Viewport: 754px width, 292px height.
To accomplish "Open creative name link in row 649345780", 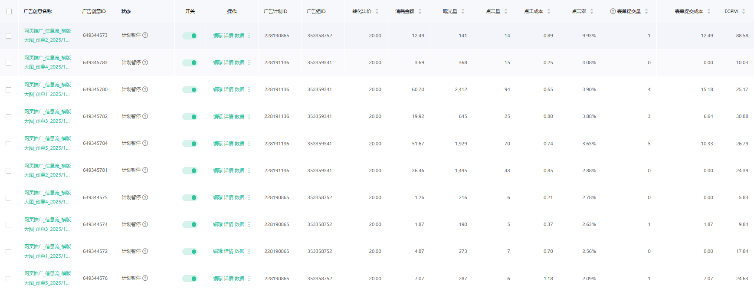I will [x=47, y=89].
